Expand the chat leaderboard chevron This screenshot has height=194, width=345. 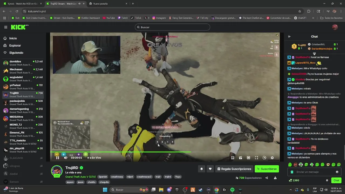tap(314, 54)
